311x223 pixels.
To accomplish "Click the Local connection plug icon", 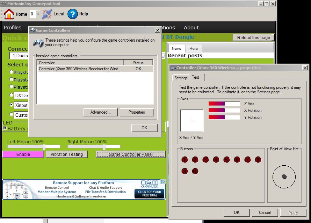I will (x=47, y=14).
